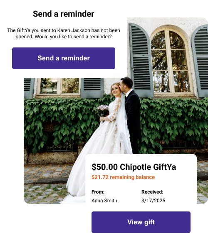Click the small rectangular window at left
Image resolution: width=208 pixels, height=241 pixels.
pos(58,86)
